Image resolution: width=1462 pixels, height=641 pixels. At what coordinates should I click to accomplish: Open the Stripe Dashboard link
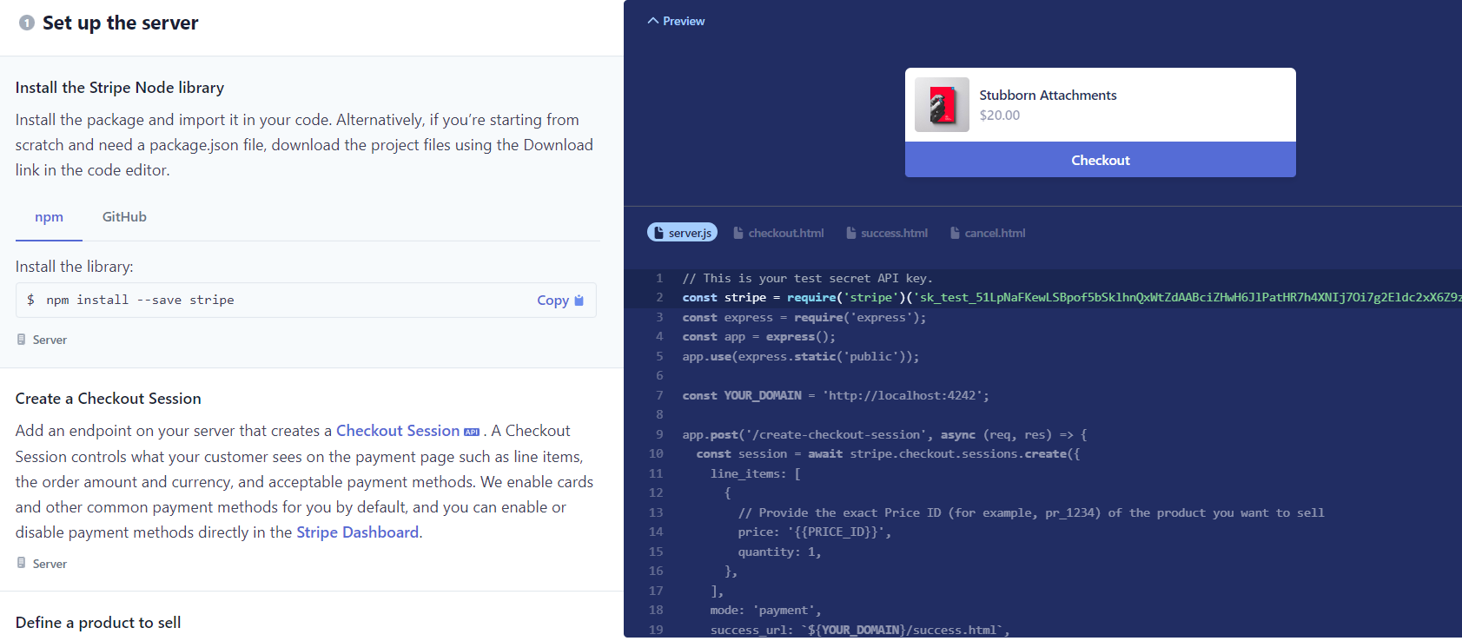click(358, 532)
